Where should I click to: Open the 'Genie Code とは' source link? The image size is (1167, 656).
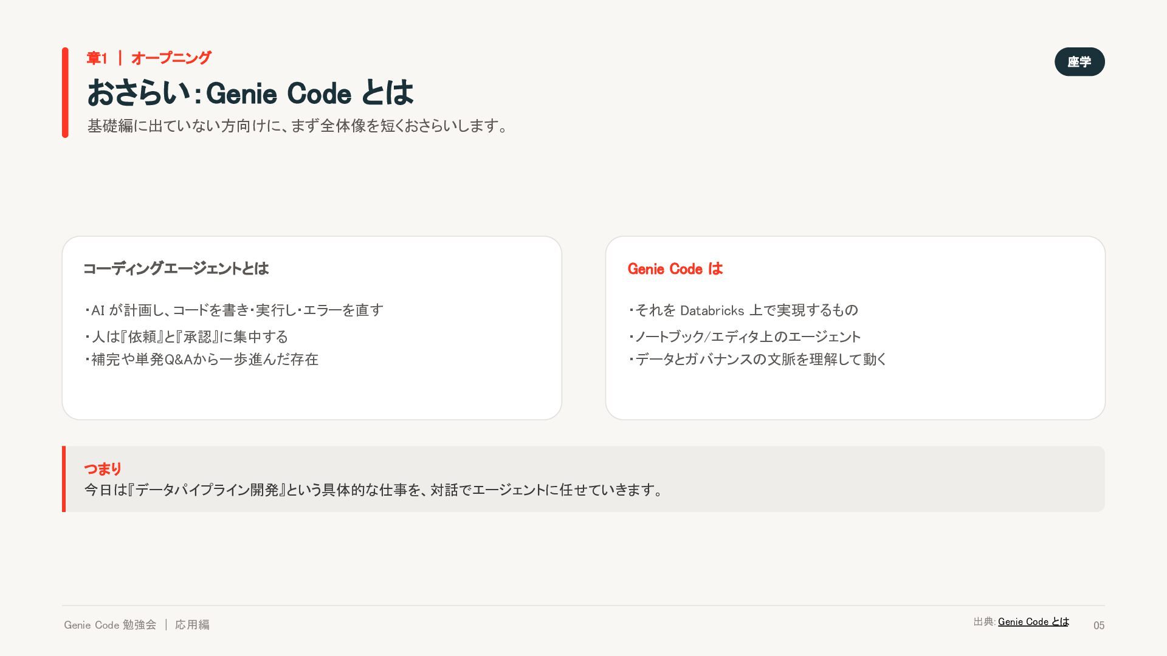pyautogui.click(x=1033, y=621)
